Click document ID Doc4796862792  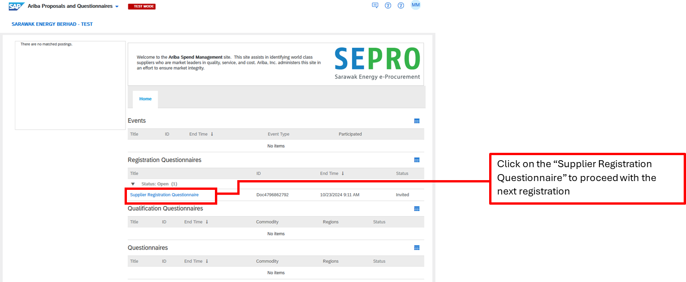272,195
